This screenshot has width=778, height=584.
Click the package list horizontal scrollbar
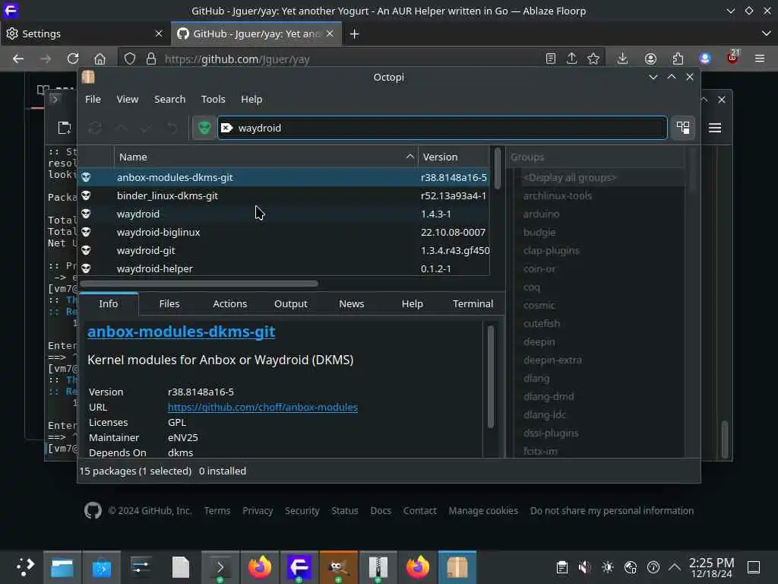(199, 284)
